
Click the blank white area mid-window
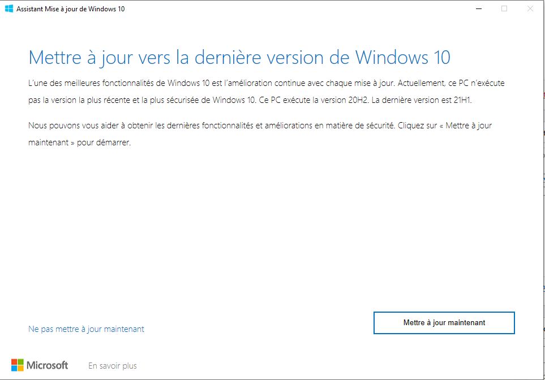(x=272, y=226)
